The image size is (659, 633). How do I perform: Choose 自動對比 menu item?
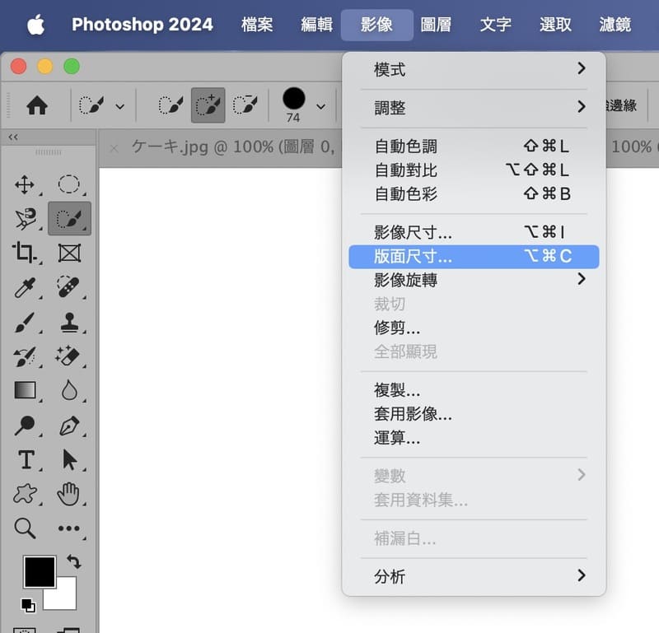474,170
